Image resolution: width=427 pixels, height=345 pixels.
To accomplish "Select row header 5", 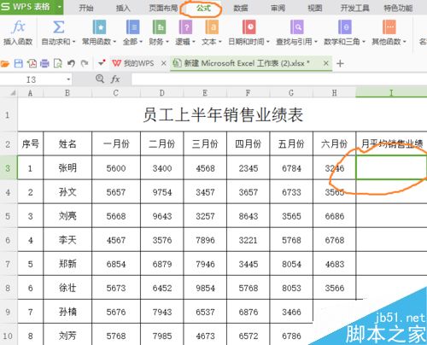I will pos(9,216).
